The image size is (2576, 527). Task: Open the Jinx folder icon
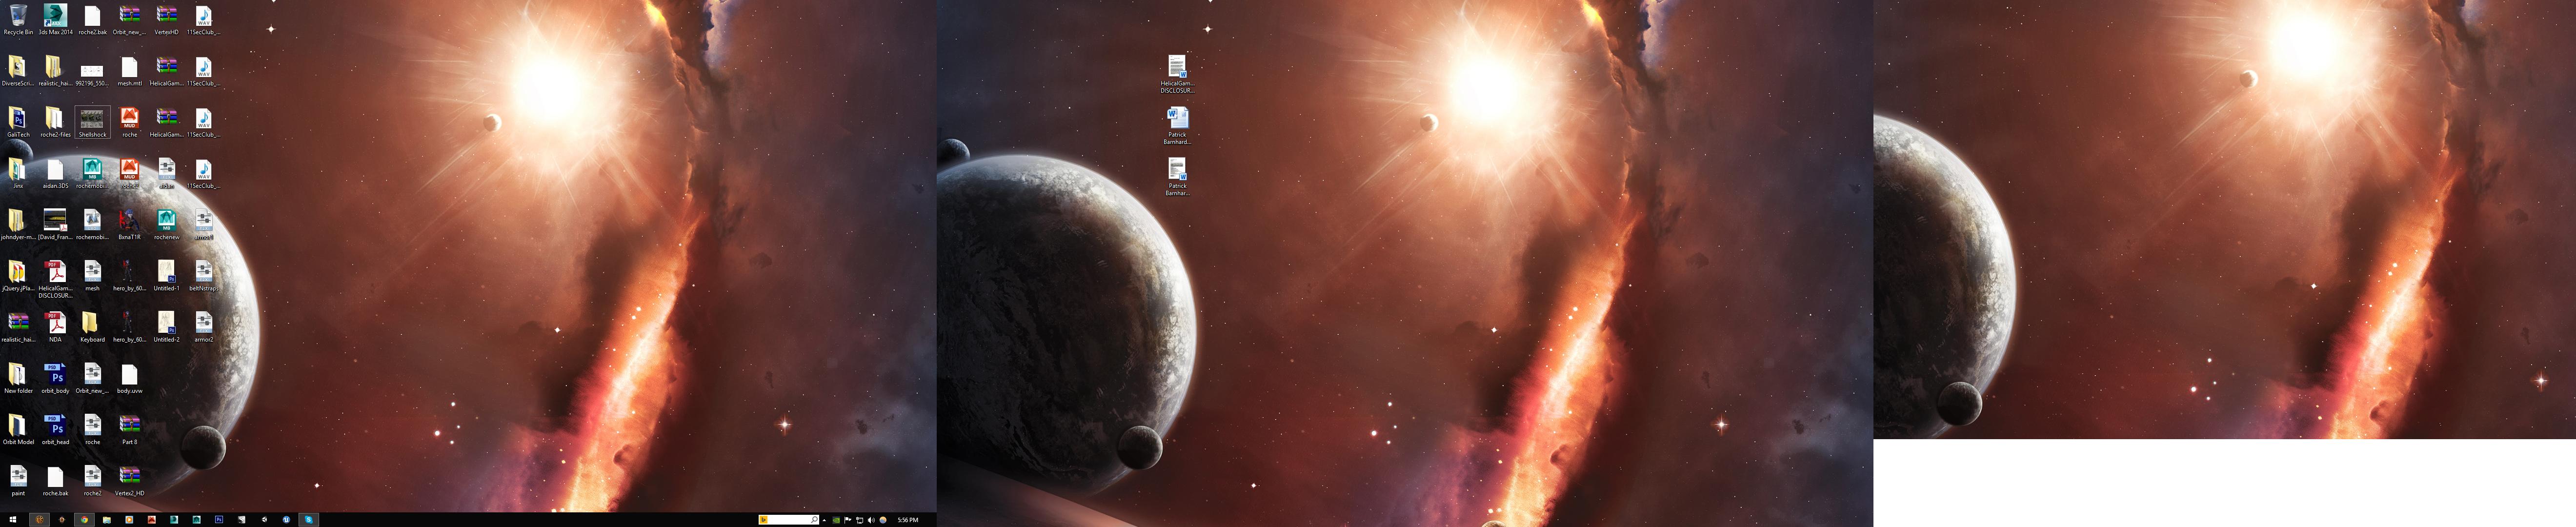(x=18, y=173)
